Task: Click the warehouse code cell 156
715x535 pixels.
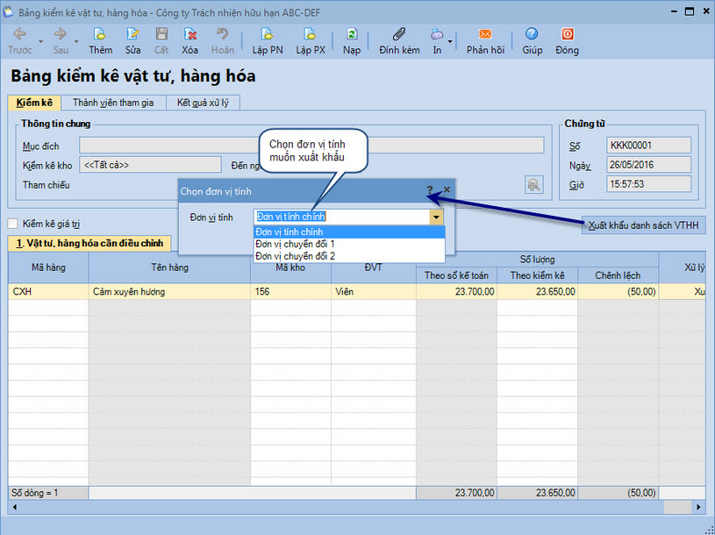Action: pyautogui.click(x=291, y=292)
